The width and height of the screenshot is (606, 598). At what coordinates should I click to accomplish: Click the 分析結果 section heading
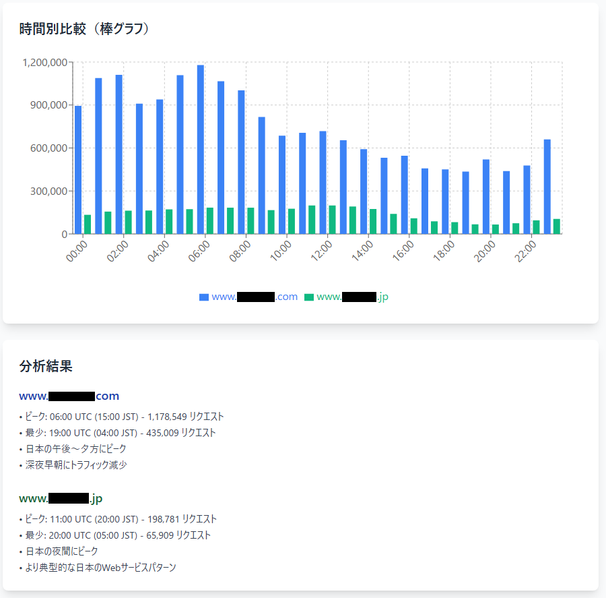point(46,367)
